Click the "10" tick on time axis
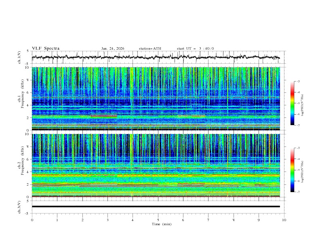Screen dimensions: 320x247 pyautogui.click(x=284, y=220)
